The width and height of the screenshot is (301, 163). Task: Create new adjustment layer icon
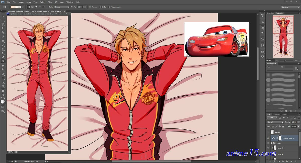click(283, 161)
